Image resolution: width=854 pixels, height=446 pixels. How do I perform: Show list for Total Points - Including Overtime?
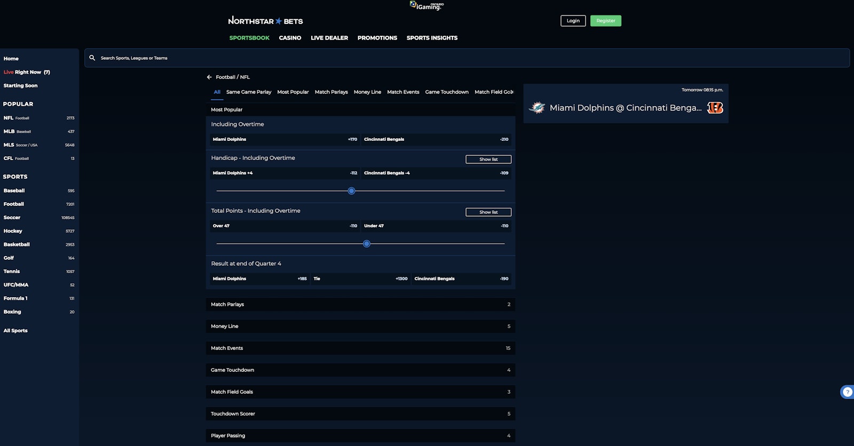(x=488, y=212)
